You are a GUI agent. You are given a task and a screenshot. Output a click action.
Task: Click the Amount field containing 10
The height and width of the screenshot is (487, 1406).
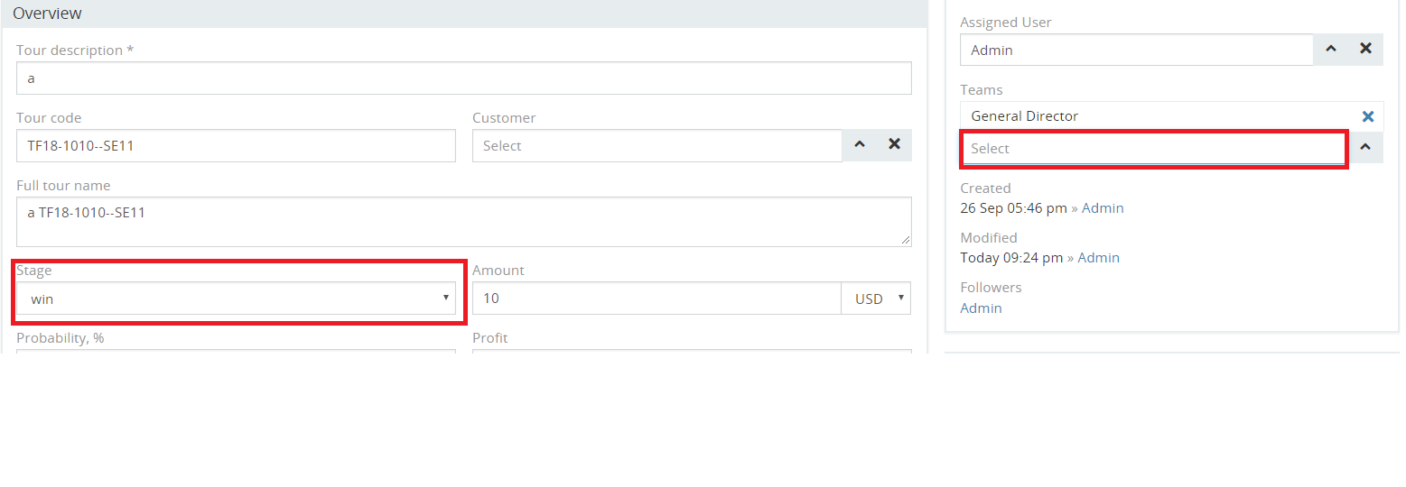656,299
